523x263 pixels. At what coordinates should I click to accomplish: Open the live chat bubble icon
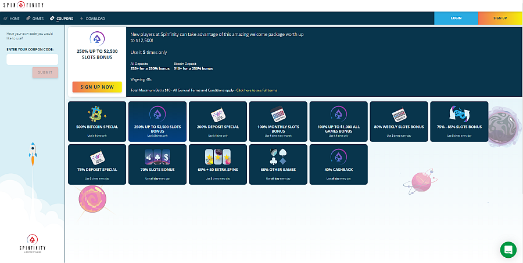coord(508,250)
